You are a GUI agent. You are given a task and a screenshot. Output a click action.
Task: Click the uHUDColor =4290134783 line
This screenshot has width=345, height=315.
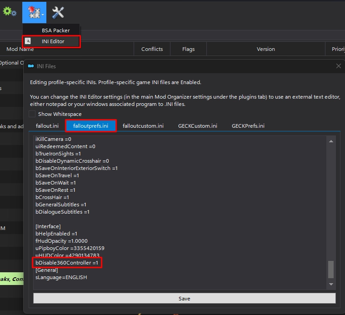tap(67, 255)
